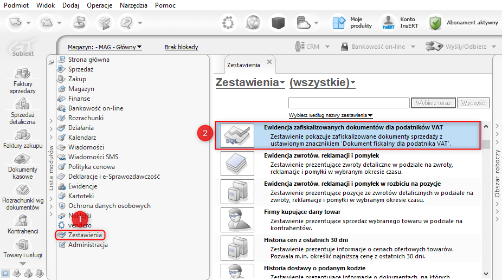This screenshot has width=502, height=280.
Task: Click the checklist toolbar icon
Action: 105,23
